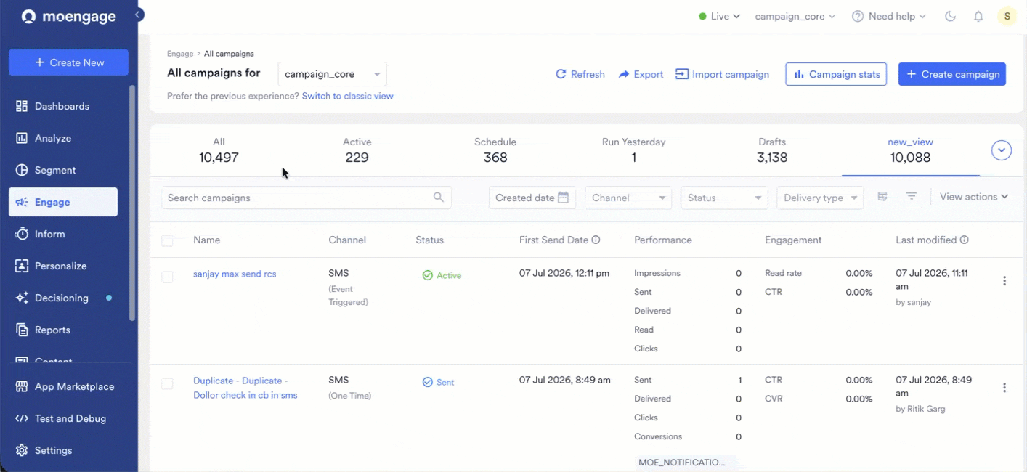Viewport: 1027px width, 472px height.
Task: Switch to the Run Yesterday tab
Action: click(633, 150)
